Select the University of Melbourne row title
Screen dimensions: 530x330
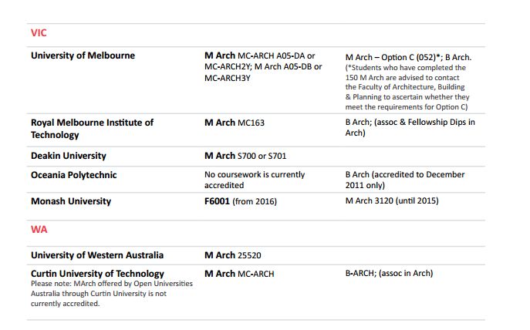[83, 56]
